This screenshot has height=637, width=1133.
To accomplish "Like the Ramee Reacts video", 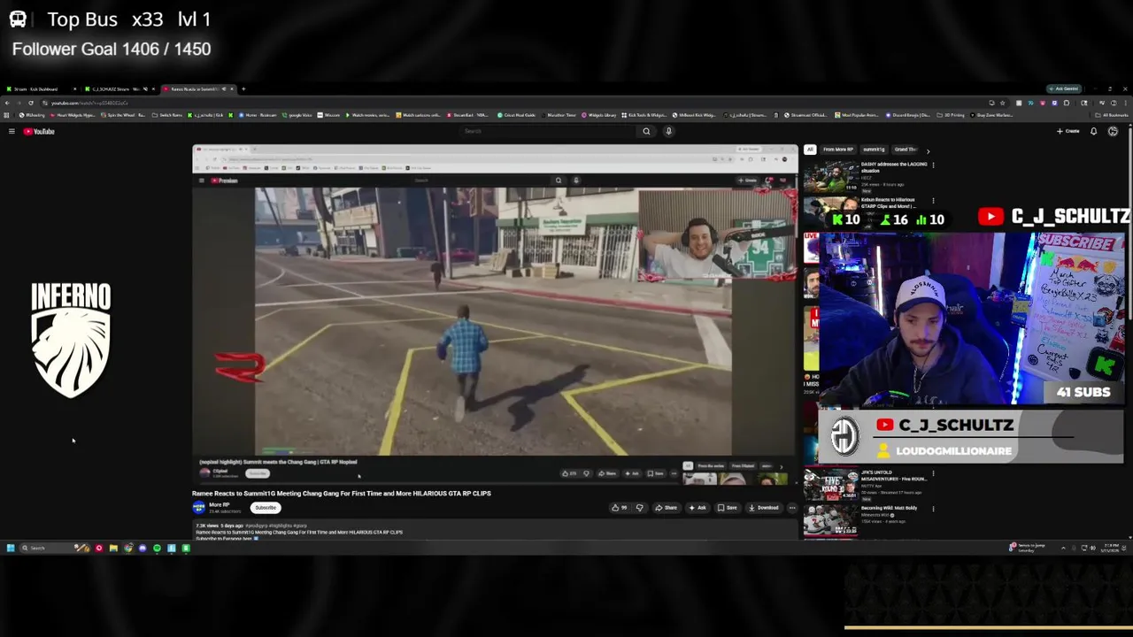I will click(x=618, y=508).
